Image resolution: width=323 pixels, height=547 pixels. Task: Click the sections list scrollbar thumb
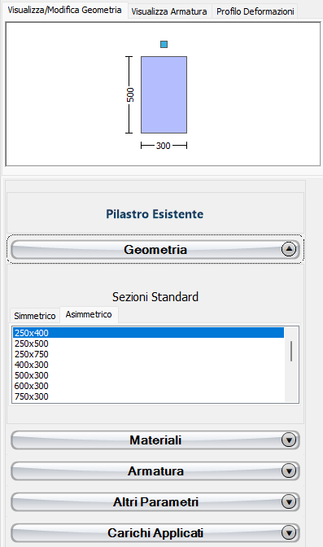pyautogui.click(x=291, y=352)
